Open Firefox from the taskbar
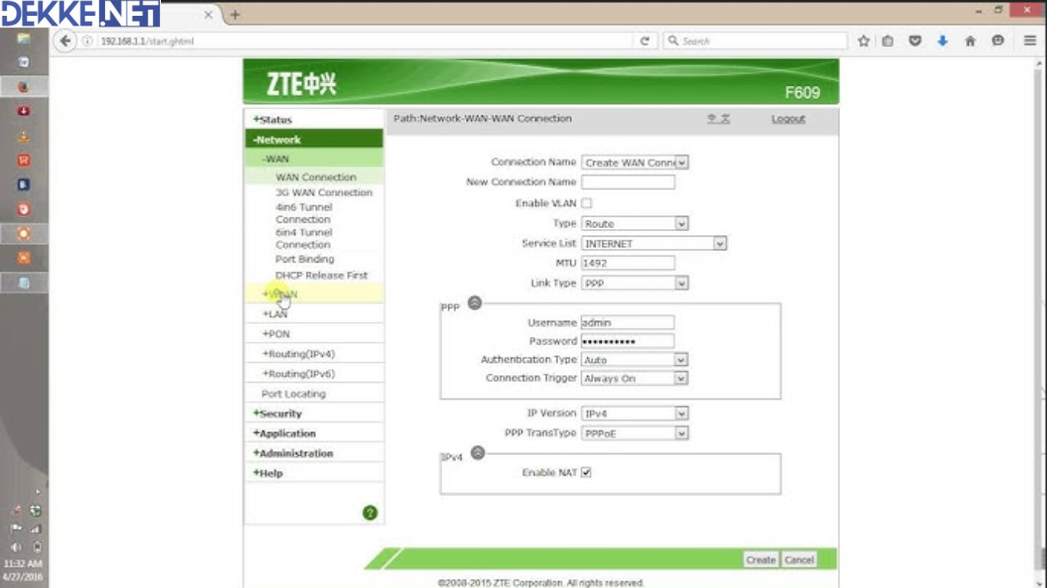The width and height of the screenshot is (1047, 588). coord(24,87)
